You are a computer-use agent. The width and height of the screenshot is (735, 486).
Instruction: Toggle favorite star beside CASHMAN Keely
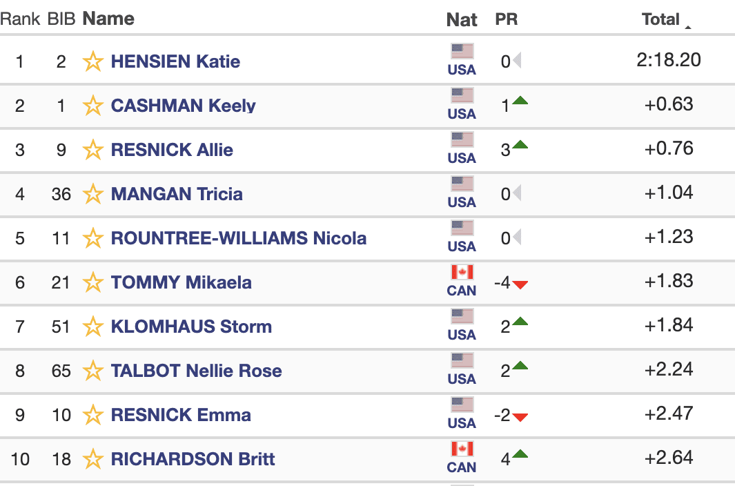click(93, 106)
